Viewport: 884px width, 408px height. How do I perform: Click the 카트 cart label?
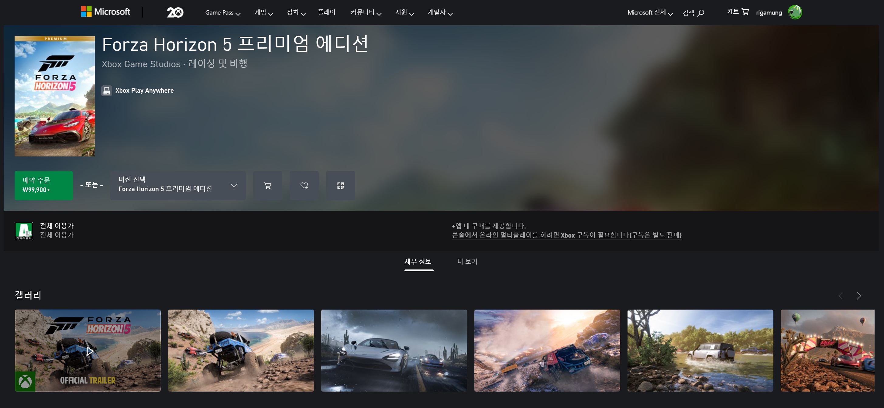[733, 12]
